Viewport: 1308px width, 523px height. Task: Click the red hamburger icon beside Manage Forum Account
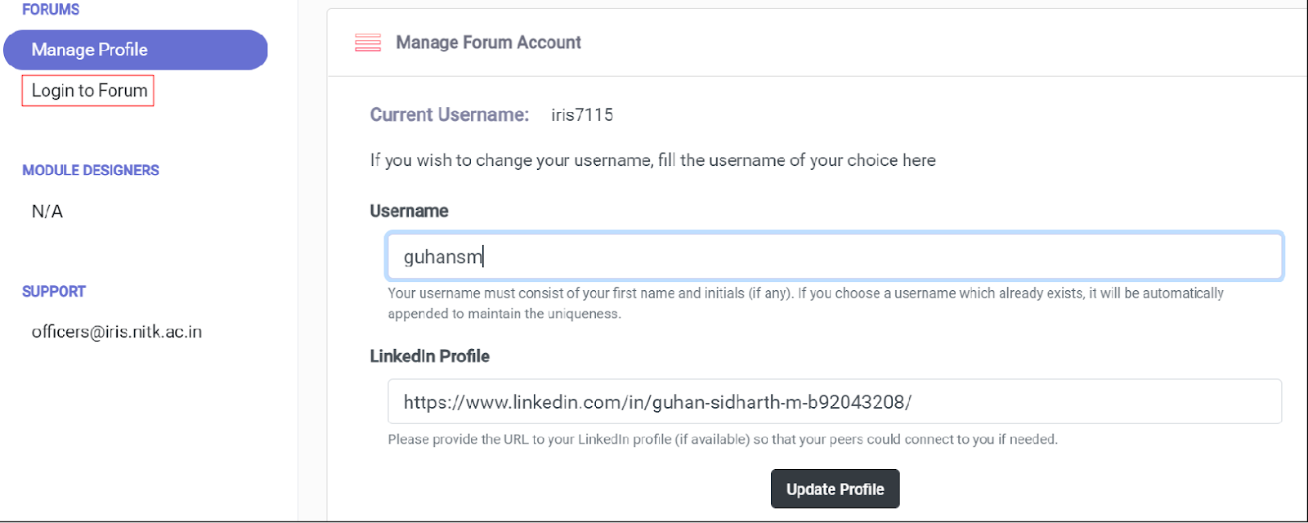click(368, 42)
